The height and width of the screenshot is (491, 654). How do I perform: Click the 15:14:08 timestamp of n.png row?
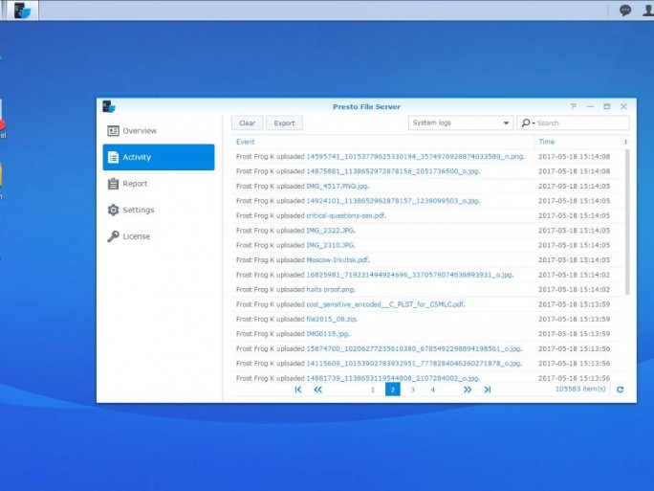(574, 157)
